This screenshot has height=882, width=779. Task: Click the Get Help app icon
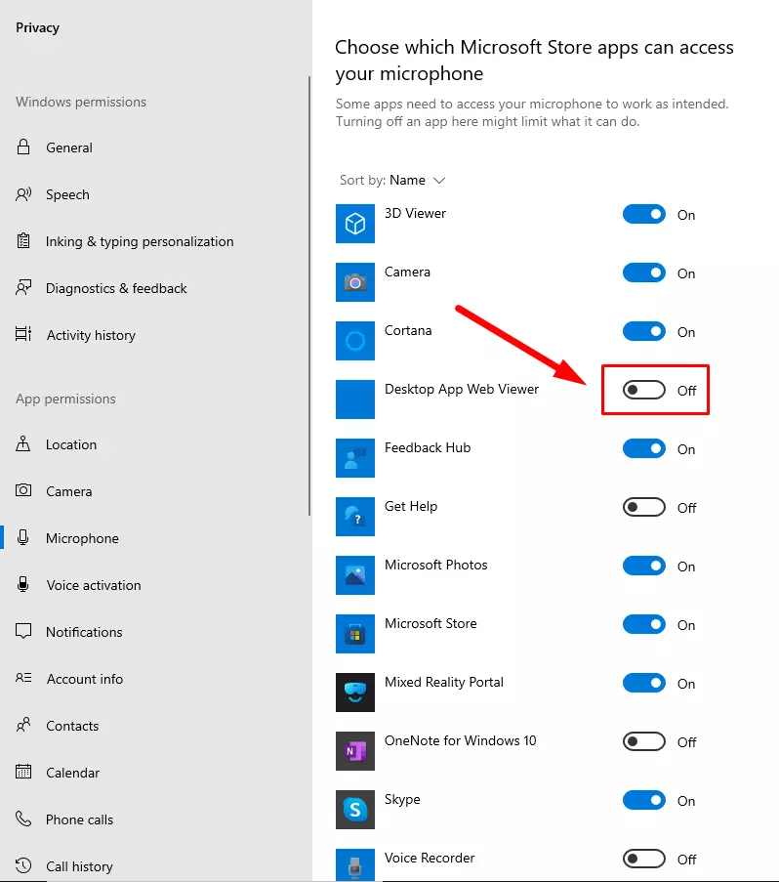355,517
